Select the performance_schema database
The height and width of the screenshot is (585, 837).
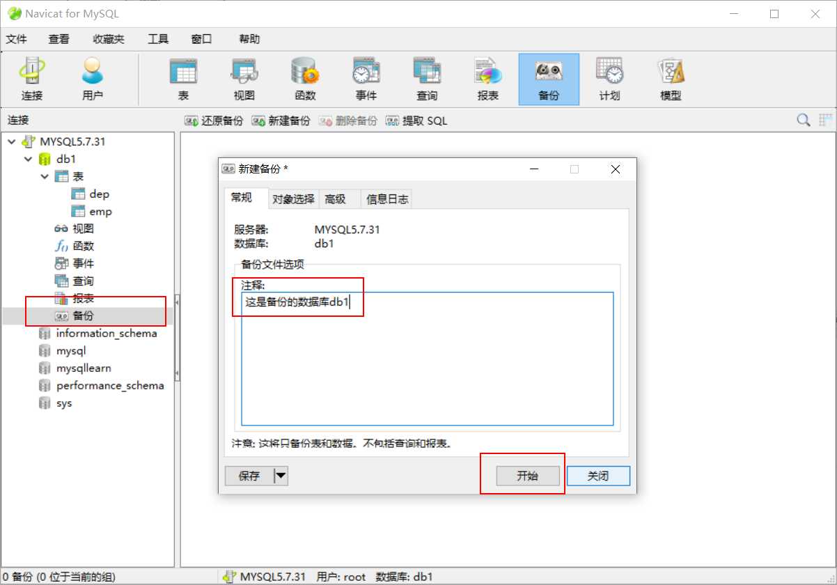[102, 385]
